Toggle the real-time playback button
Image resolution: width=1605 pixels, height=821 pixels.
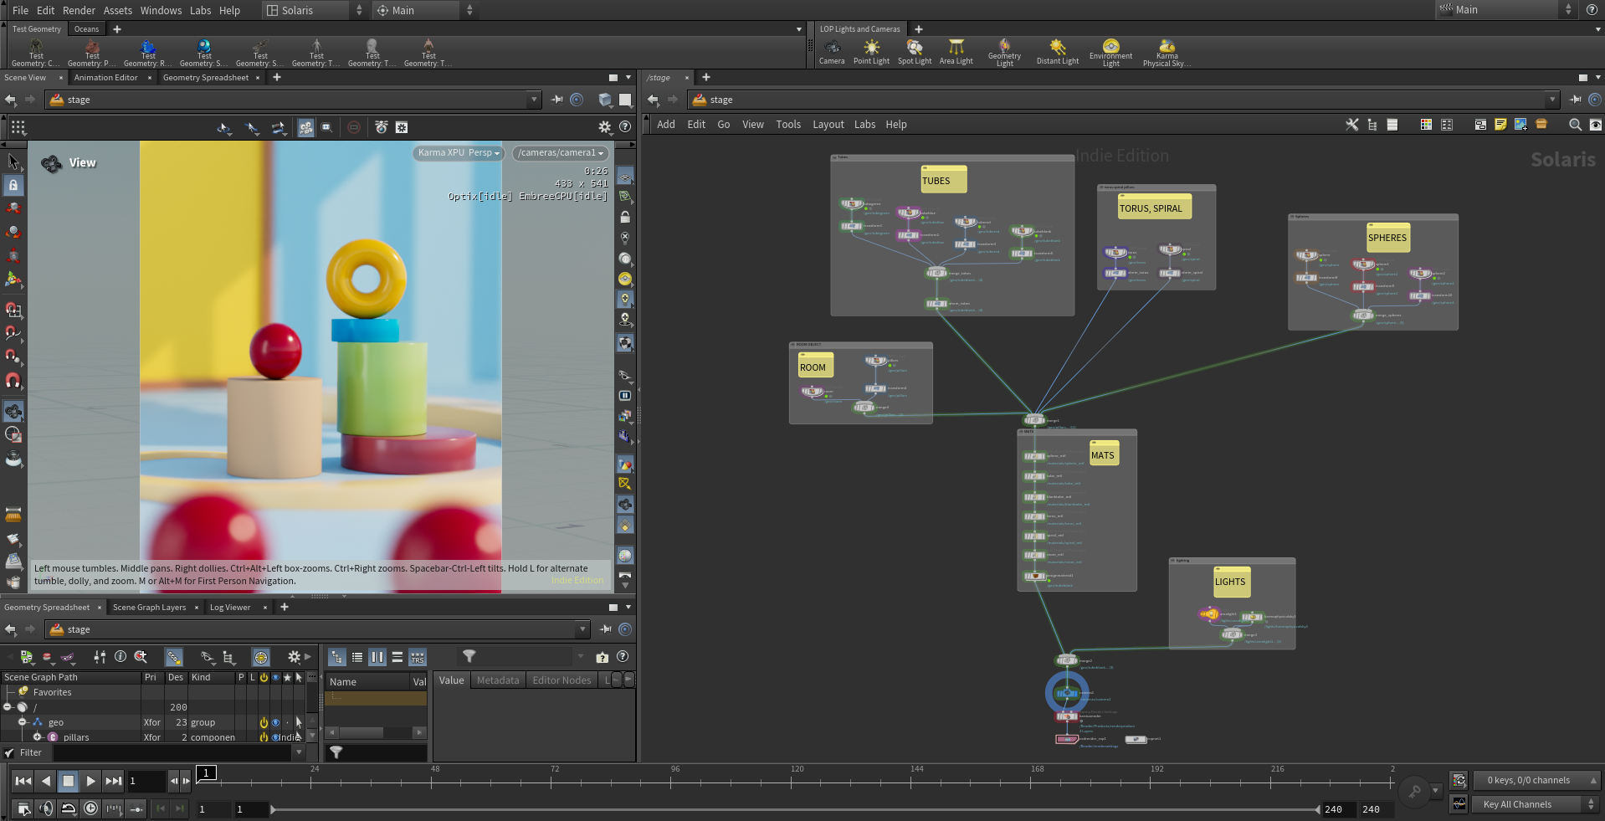tap(90, 808)
